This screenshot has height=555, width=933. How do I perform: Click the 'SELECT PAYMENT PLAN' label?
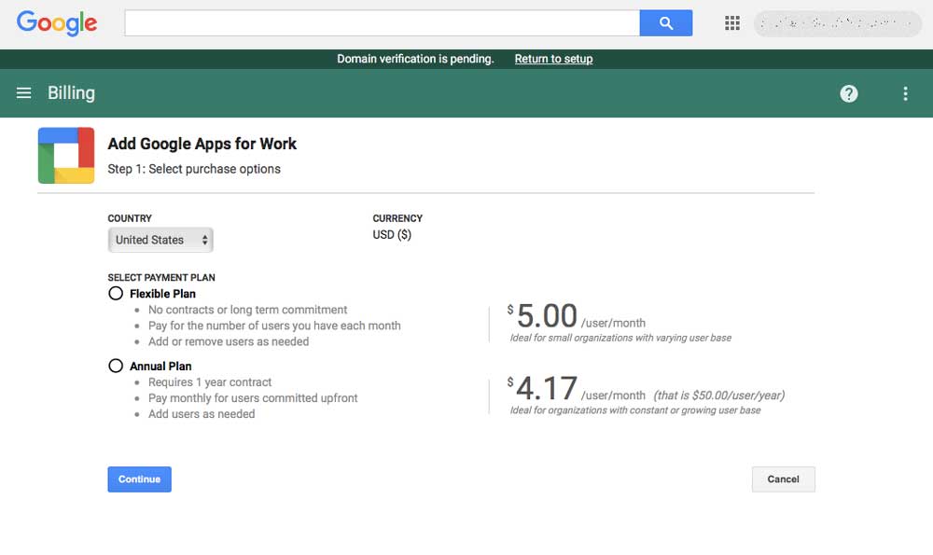tap(161, 278)
